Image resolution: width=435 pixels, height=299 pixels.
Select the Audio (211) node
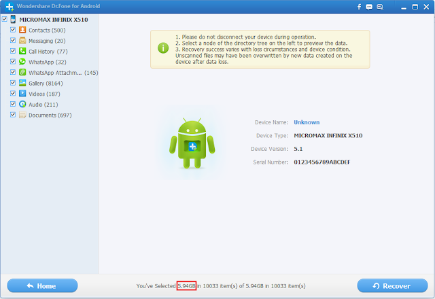pyautogui.click(x=43, y=105)
